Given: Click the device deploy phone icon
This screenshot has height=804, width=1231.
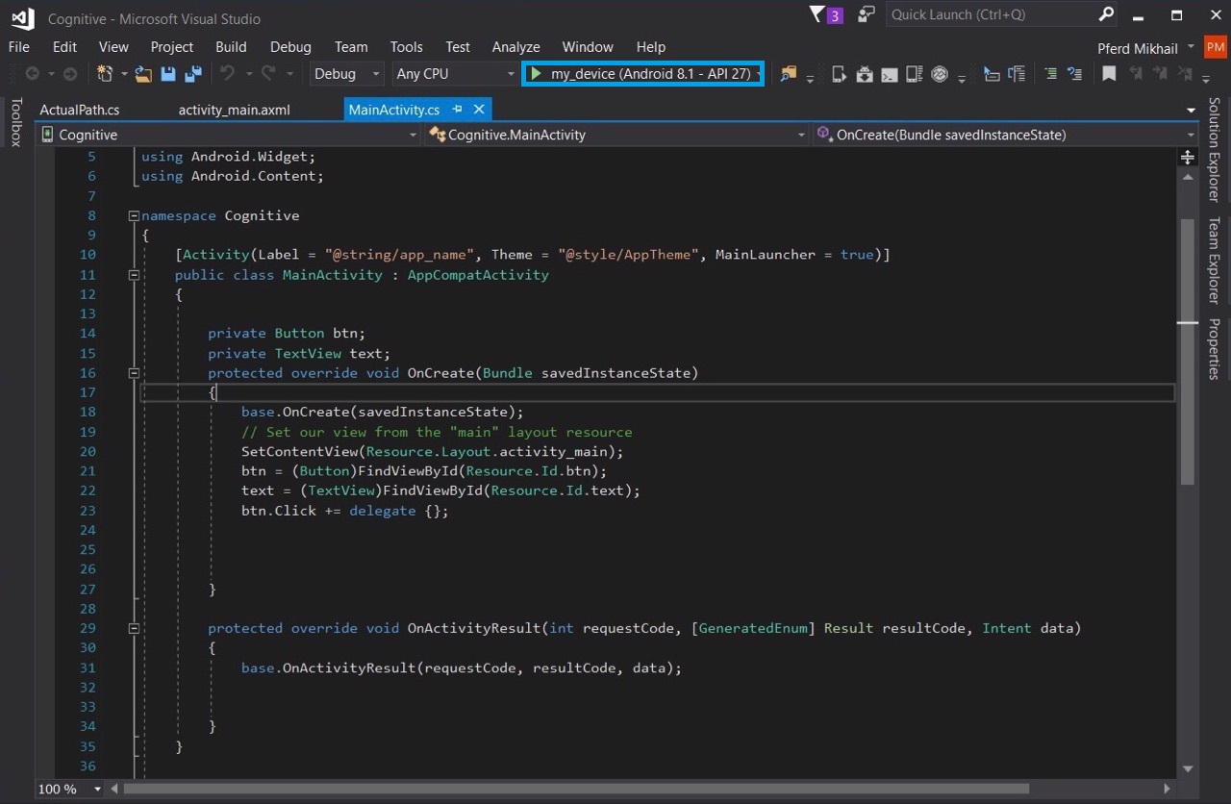Looking at the screenshot, I should coord(839,74).
